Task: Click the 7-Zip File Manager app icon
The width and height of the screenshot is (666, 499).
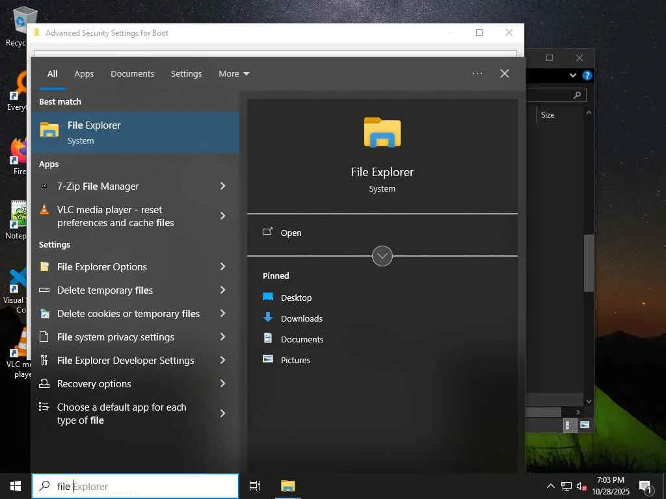Action: point(44,186)
